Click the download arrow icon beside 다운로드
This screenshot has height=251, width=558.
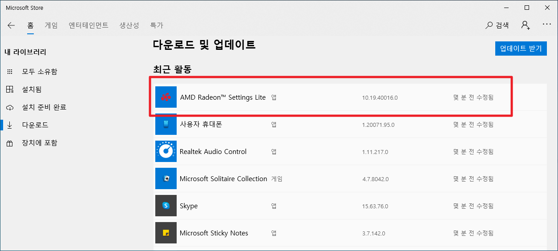tap(10, 125)
